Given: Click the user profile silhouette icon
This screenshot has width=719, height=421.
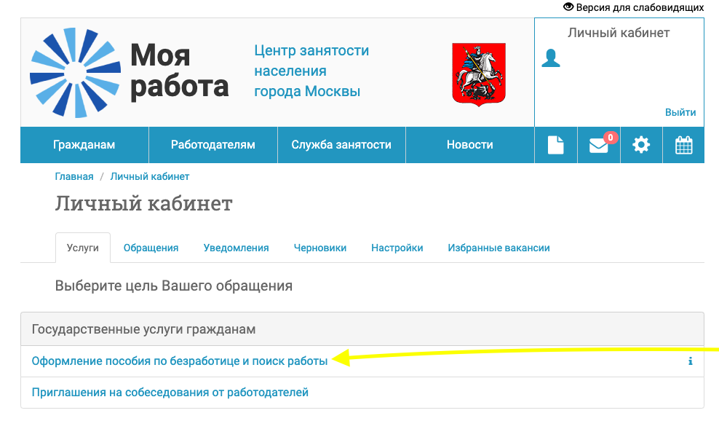Looking at the screenshot, I should 551,58.
